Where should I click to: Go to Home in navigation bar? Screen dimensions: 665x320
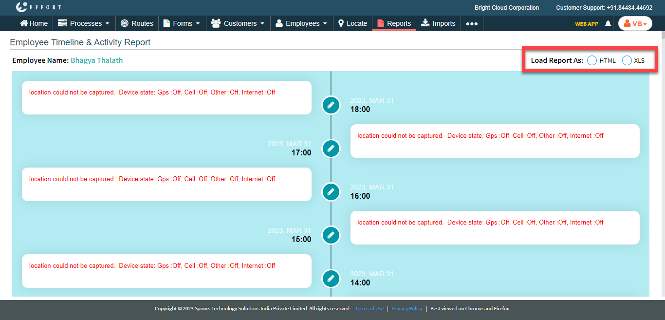(34, 23)
